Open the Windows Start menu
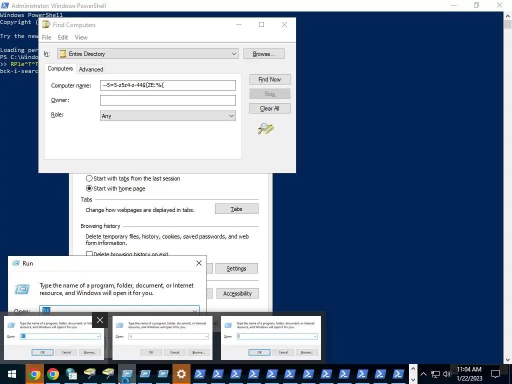Screen dimensions: 512x384 pos(12,374)
